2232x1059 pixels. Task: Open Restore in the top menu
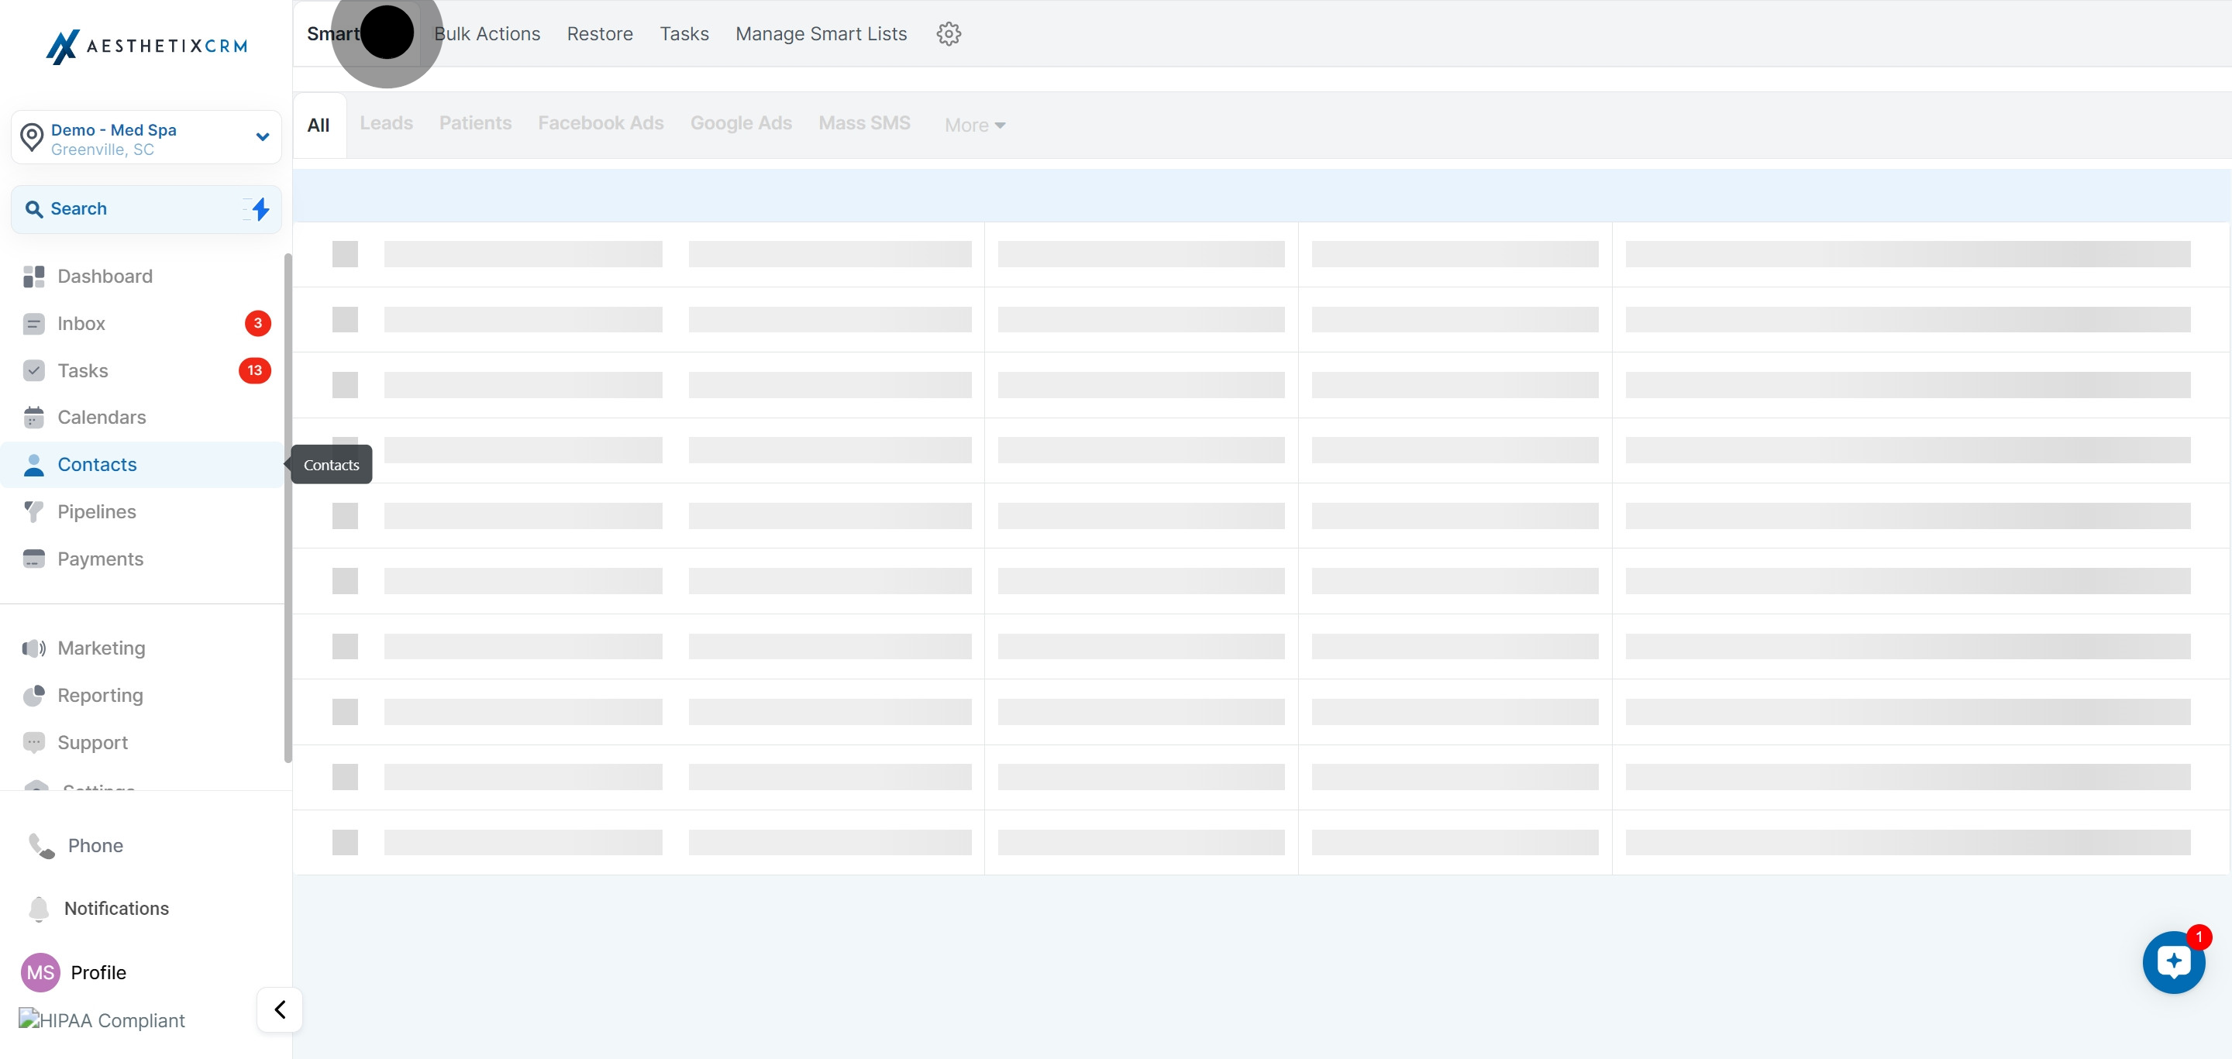coord(601,34)
